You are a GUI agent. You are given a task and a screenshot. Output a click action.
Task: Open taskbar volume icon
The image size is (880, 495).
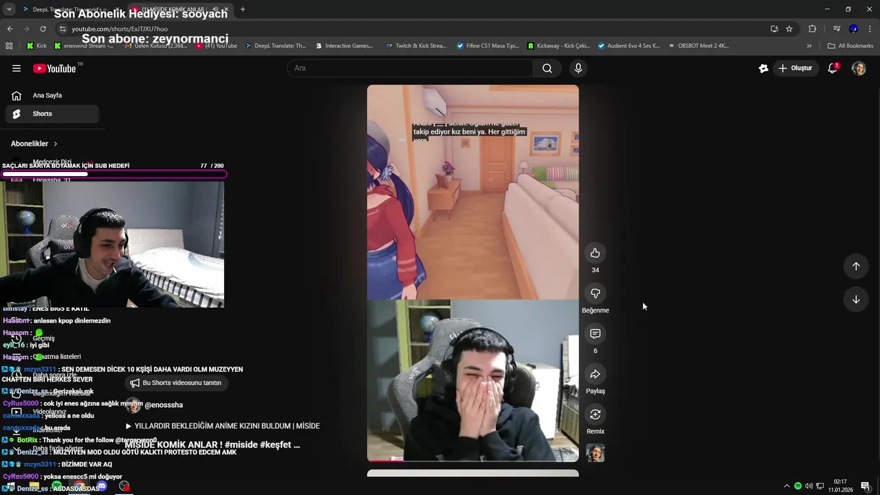[x=808, y=487]
